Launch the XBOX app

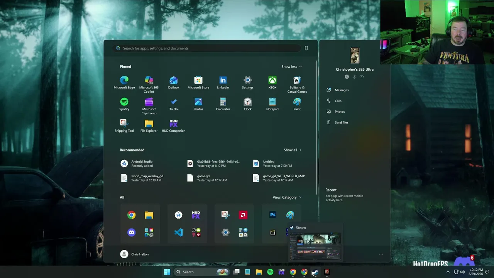pos(272,83)
